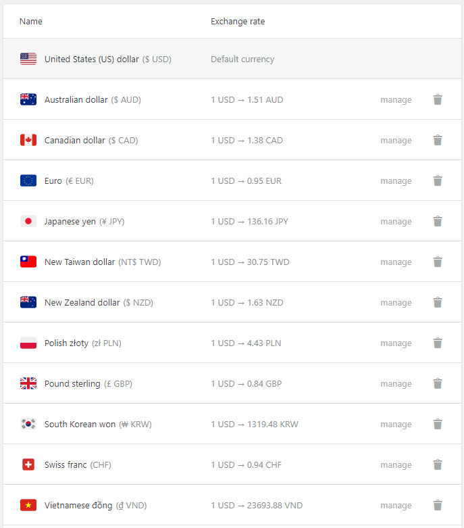Manage the Swiss franc rate
The width and height of the screenshot is (464, 528).
[x=396, y=465]
